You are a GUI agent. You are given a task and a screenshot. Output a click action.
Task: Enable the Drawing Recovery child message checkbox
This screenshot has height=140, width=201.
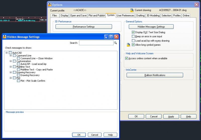(18, 75)
